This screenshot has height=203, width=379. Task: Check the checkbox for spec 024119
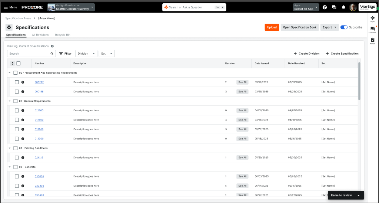(x=17, y=158)
